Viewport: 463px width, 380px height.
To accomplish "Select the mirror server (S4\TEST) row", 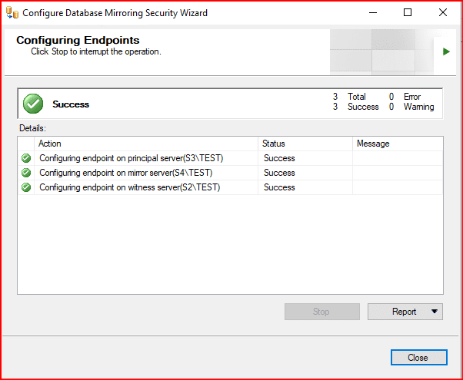I will coord(125,173).
